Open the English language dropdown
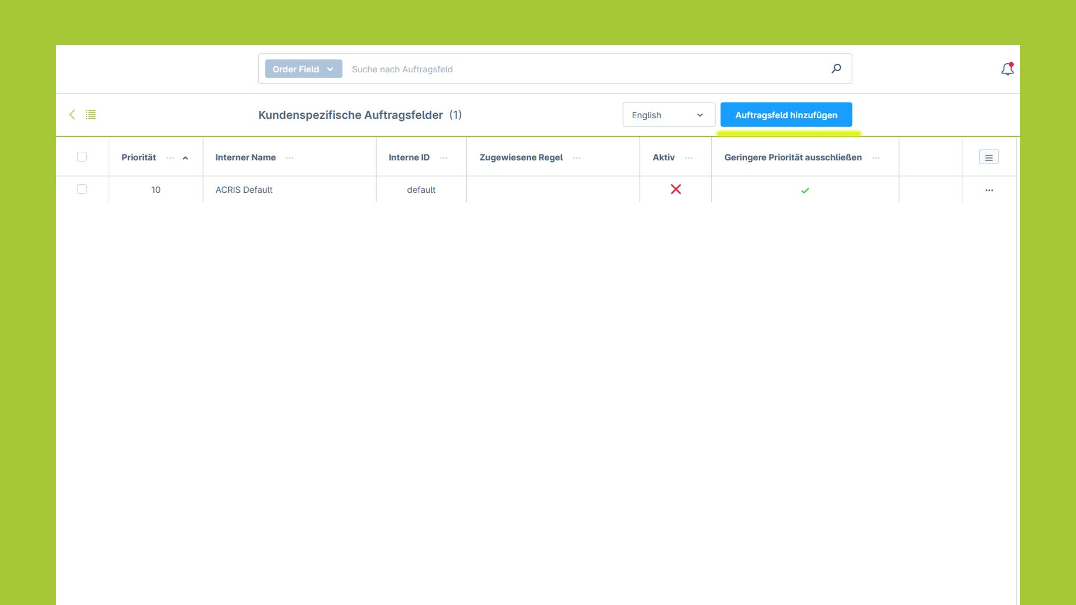This screenshot has width=1076, height=605. pyautogui.click(x=669, y=115)
